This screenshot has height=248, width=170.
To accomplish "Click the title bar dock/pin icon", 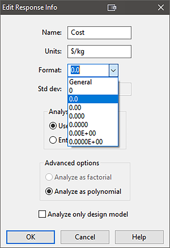I will coord(112,7).
